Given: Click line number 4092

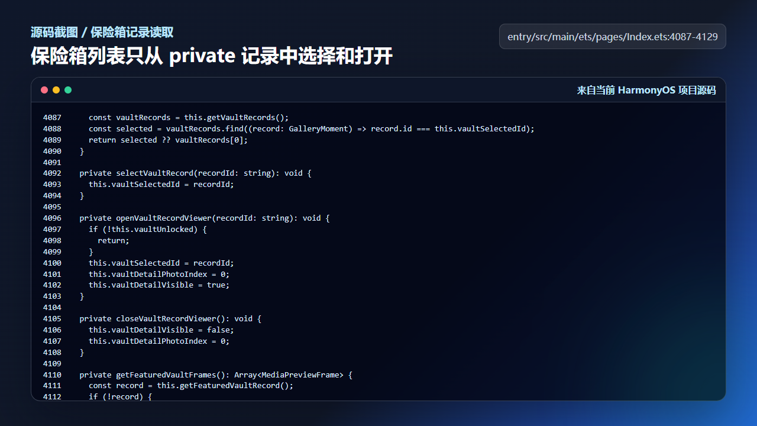Looking at the screenshot, I should (x=52, y=173).
